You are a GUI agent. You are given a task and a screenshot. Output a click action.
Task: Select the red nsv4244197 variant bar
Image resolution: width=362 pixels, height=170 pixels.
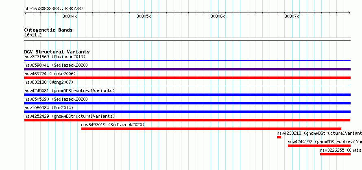tap(319, 146)
